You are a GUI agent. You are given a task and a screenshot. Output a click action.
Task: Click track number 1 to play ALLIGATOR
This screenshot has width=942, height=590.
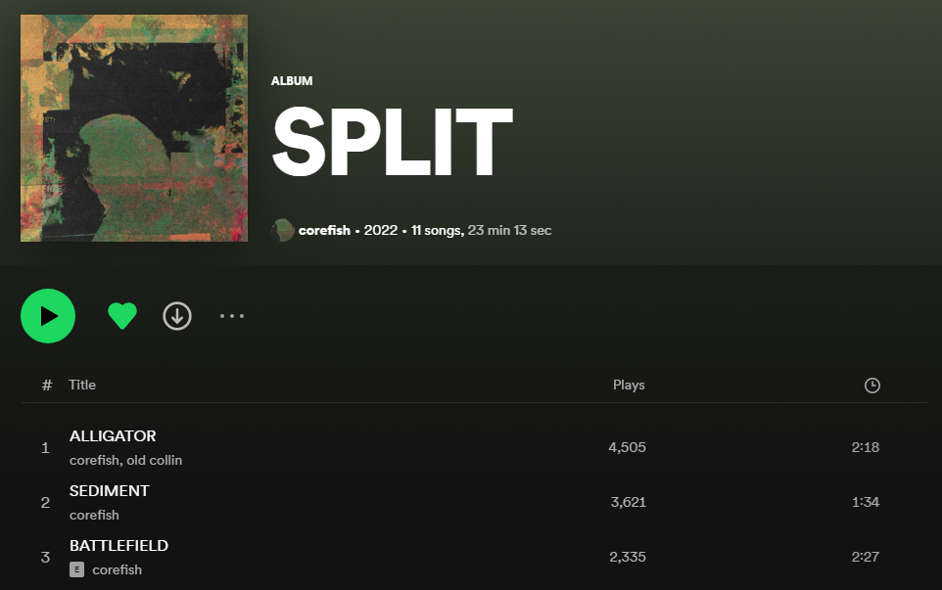point(45,448)
